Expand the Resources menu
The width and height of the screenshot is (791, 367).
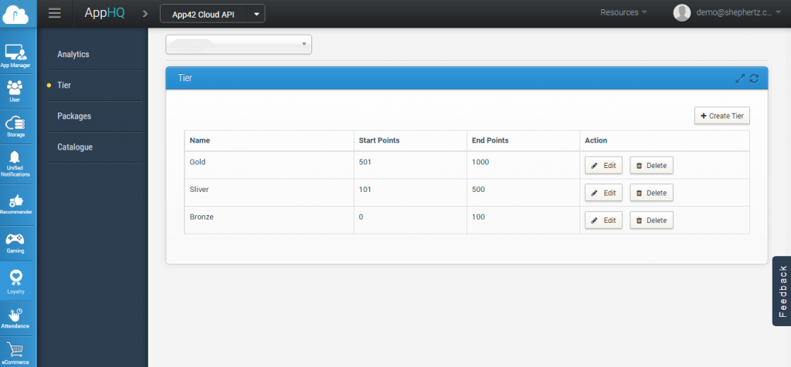pos(623,12)
